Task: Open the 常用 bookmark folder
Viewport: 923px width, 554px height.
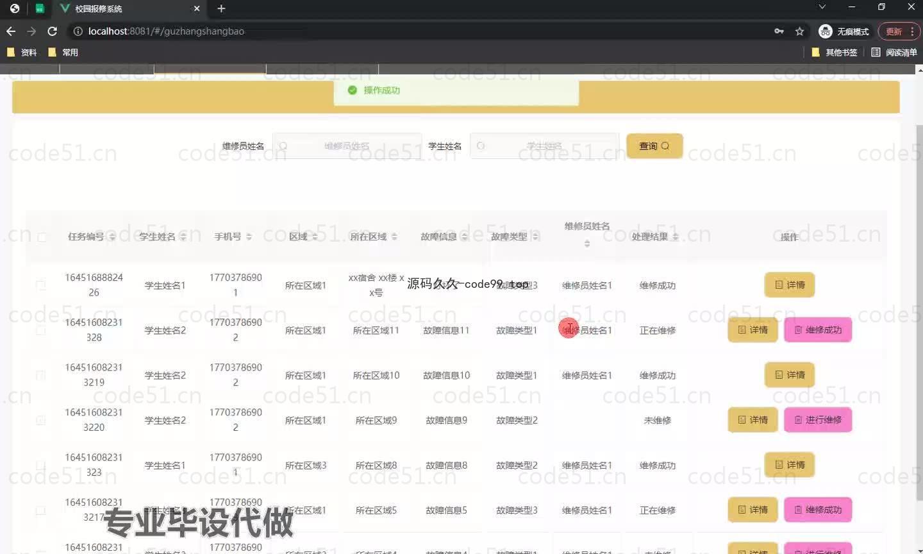Action: tap(63, 53)
